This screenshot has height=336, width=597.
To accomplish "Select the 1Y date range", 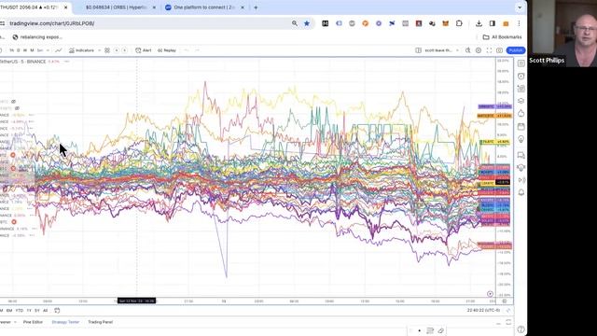I will pos(29,311).
